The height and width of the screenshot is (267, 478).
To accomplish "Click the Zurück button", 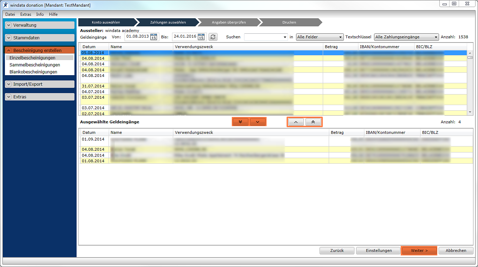I will (x=337, y=250).
